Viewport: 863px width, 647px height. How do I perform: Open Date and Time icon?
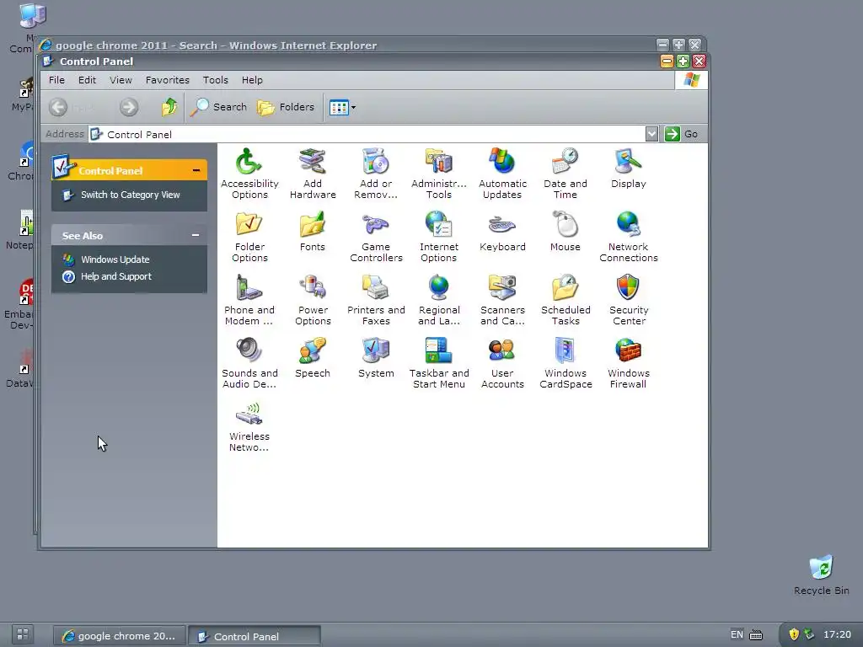click(566, 174)
